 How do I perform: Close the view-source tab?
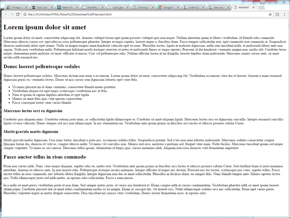click(228, 7)
